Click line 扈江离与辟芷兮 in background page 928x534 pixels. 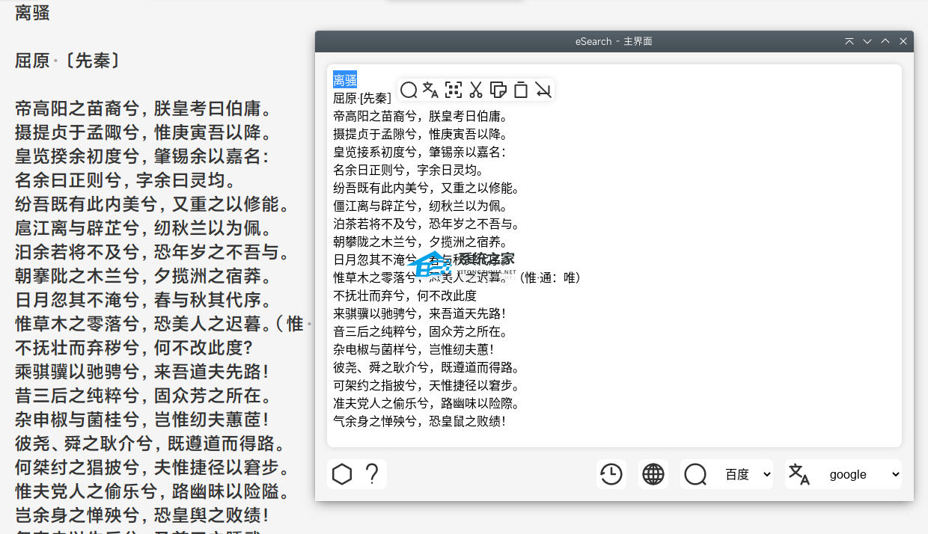pyautogui.click(x=142, y=229)
